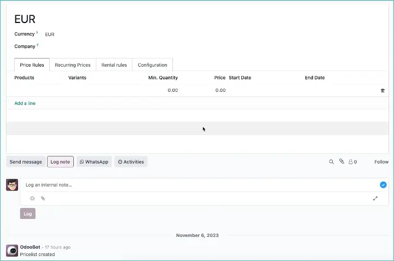Click the Send message button
Image resolution: width=394 pixels, height=261 pixels.
pos(26,162)
